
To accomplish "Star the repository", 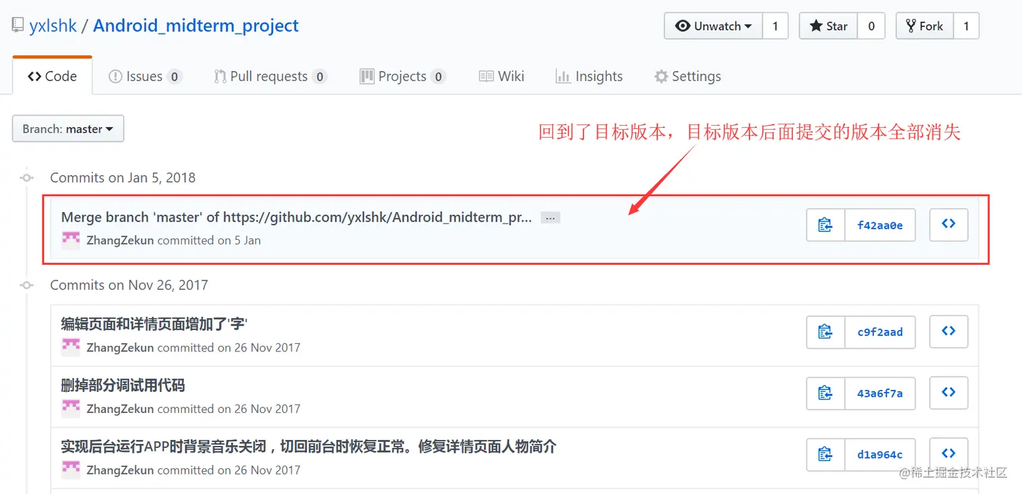I will [x=829, y=26].
